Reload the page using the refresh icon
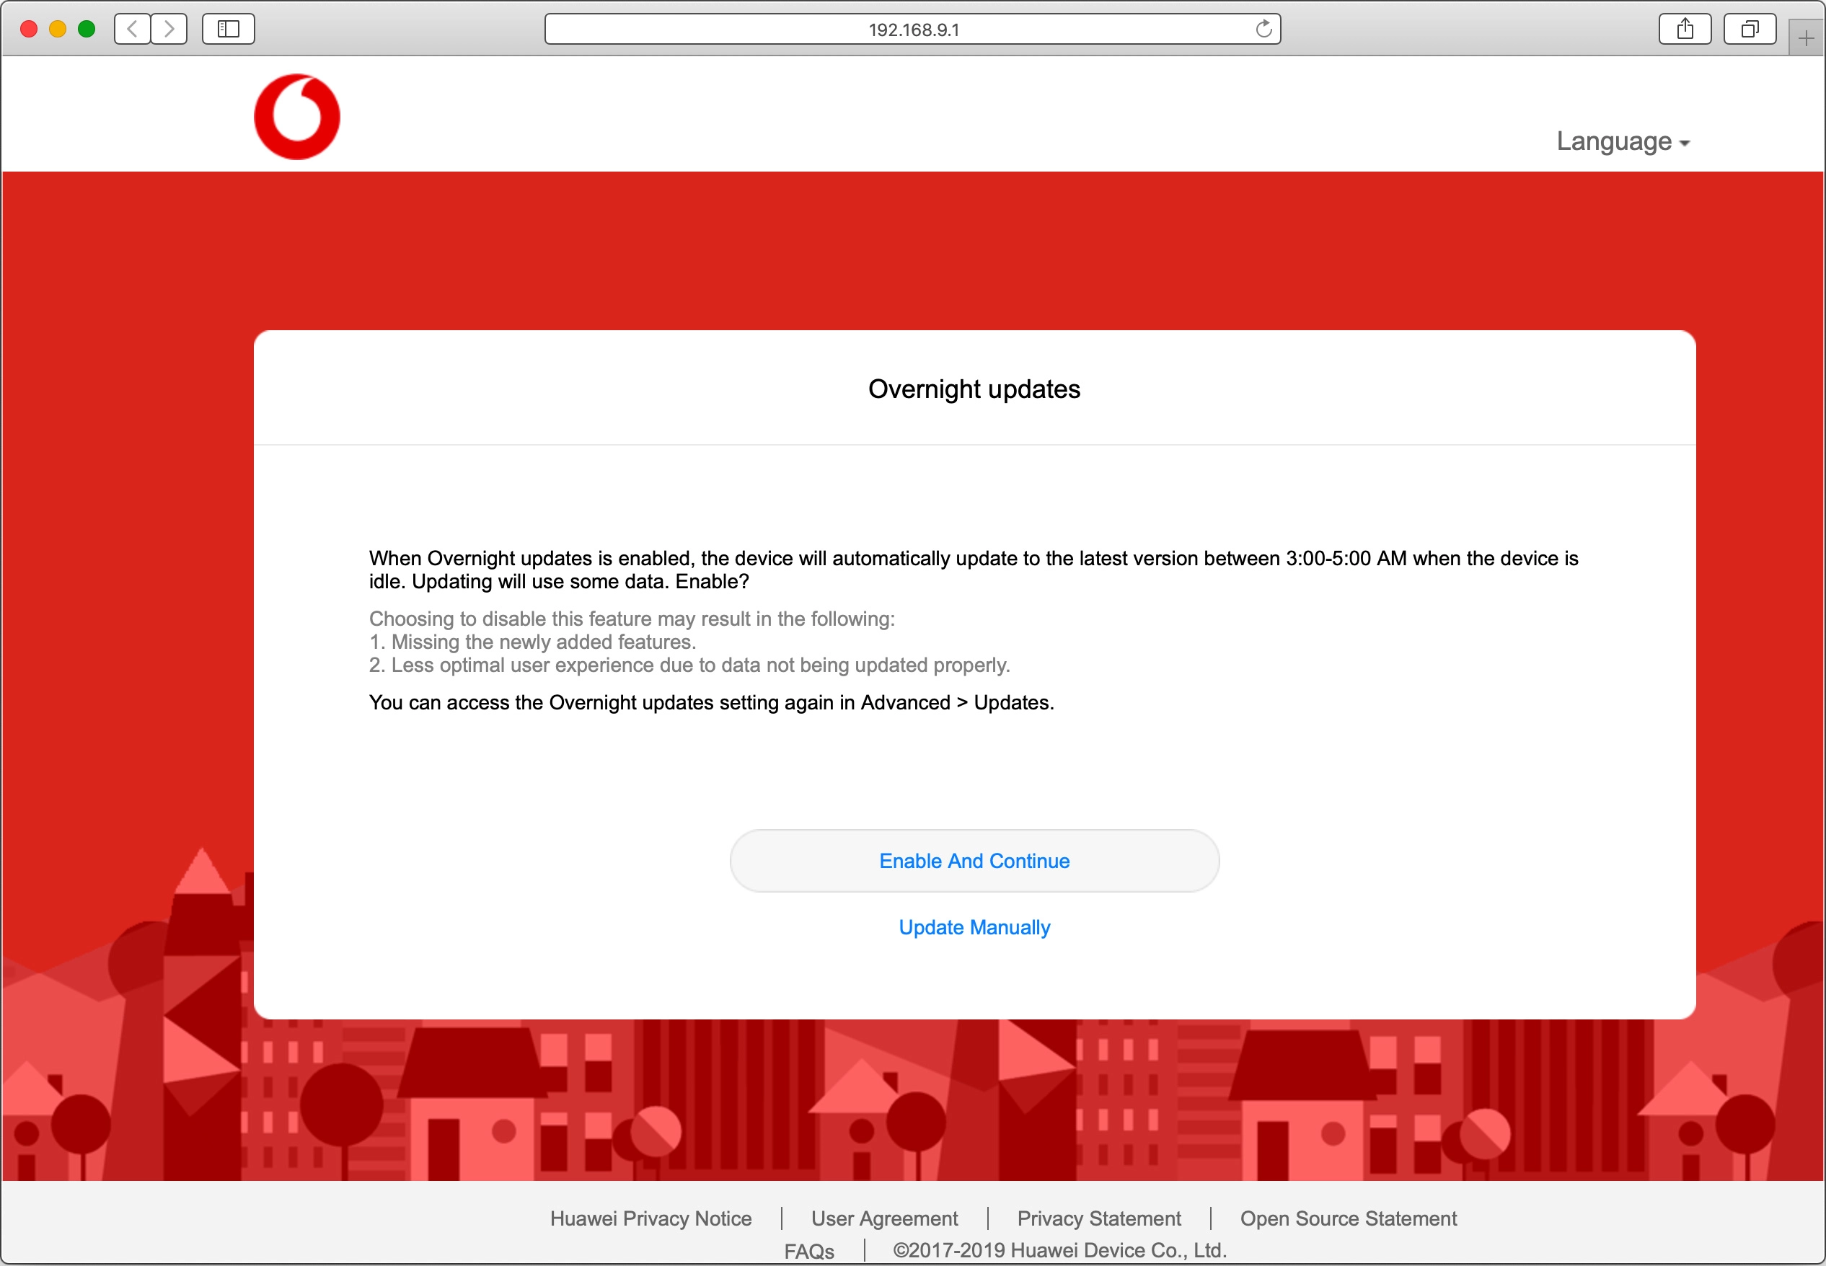The width and height of the screenshot is (1826, 1266). [1263, 30]
